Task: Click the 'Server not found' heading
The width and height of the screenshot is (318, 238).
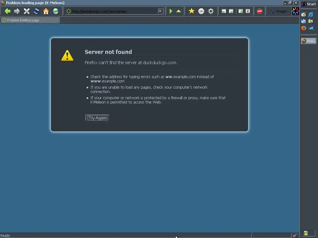Action: (108, 52)
